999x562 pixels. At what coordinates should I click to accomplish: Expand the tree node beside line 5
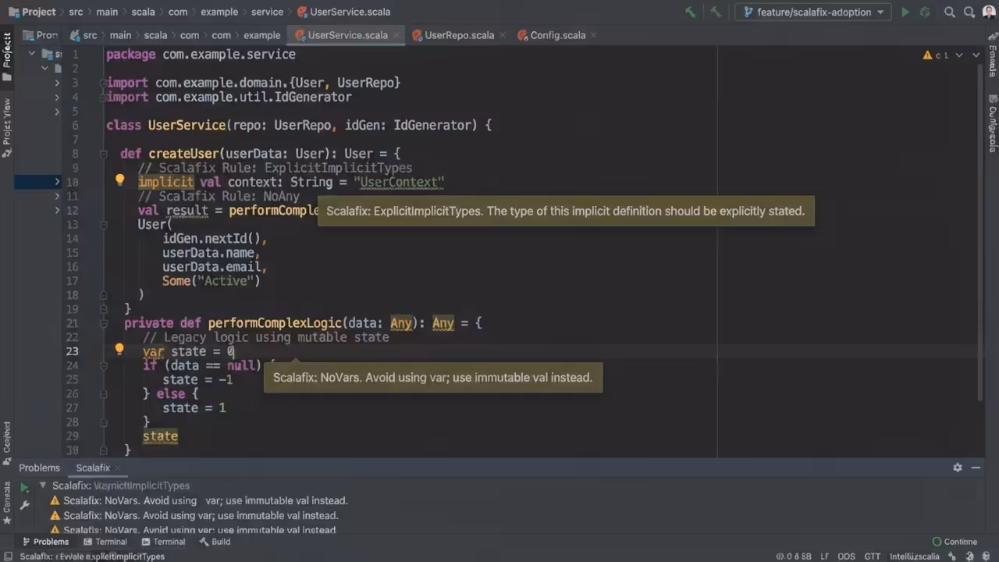click(57, 111)
